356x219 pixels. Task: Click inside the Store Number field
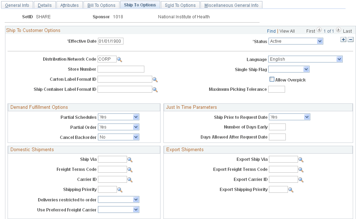[x=121, y=69]
